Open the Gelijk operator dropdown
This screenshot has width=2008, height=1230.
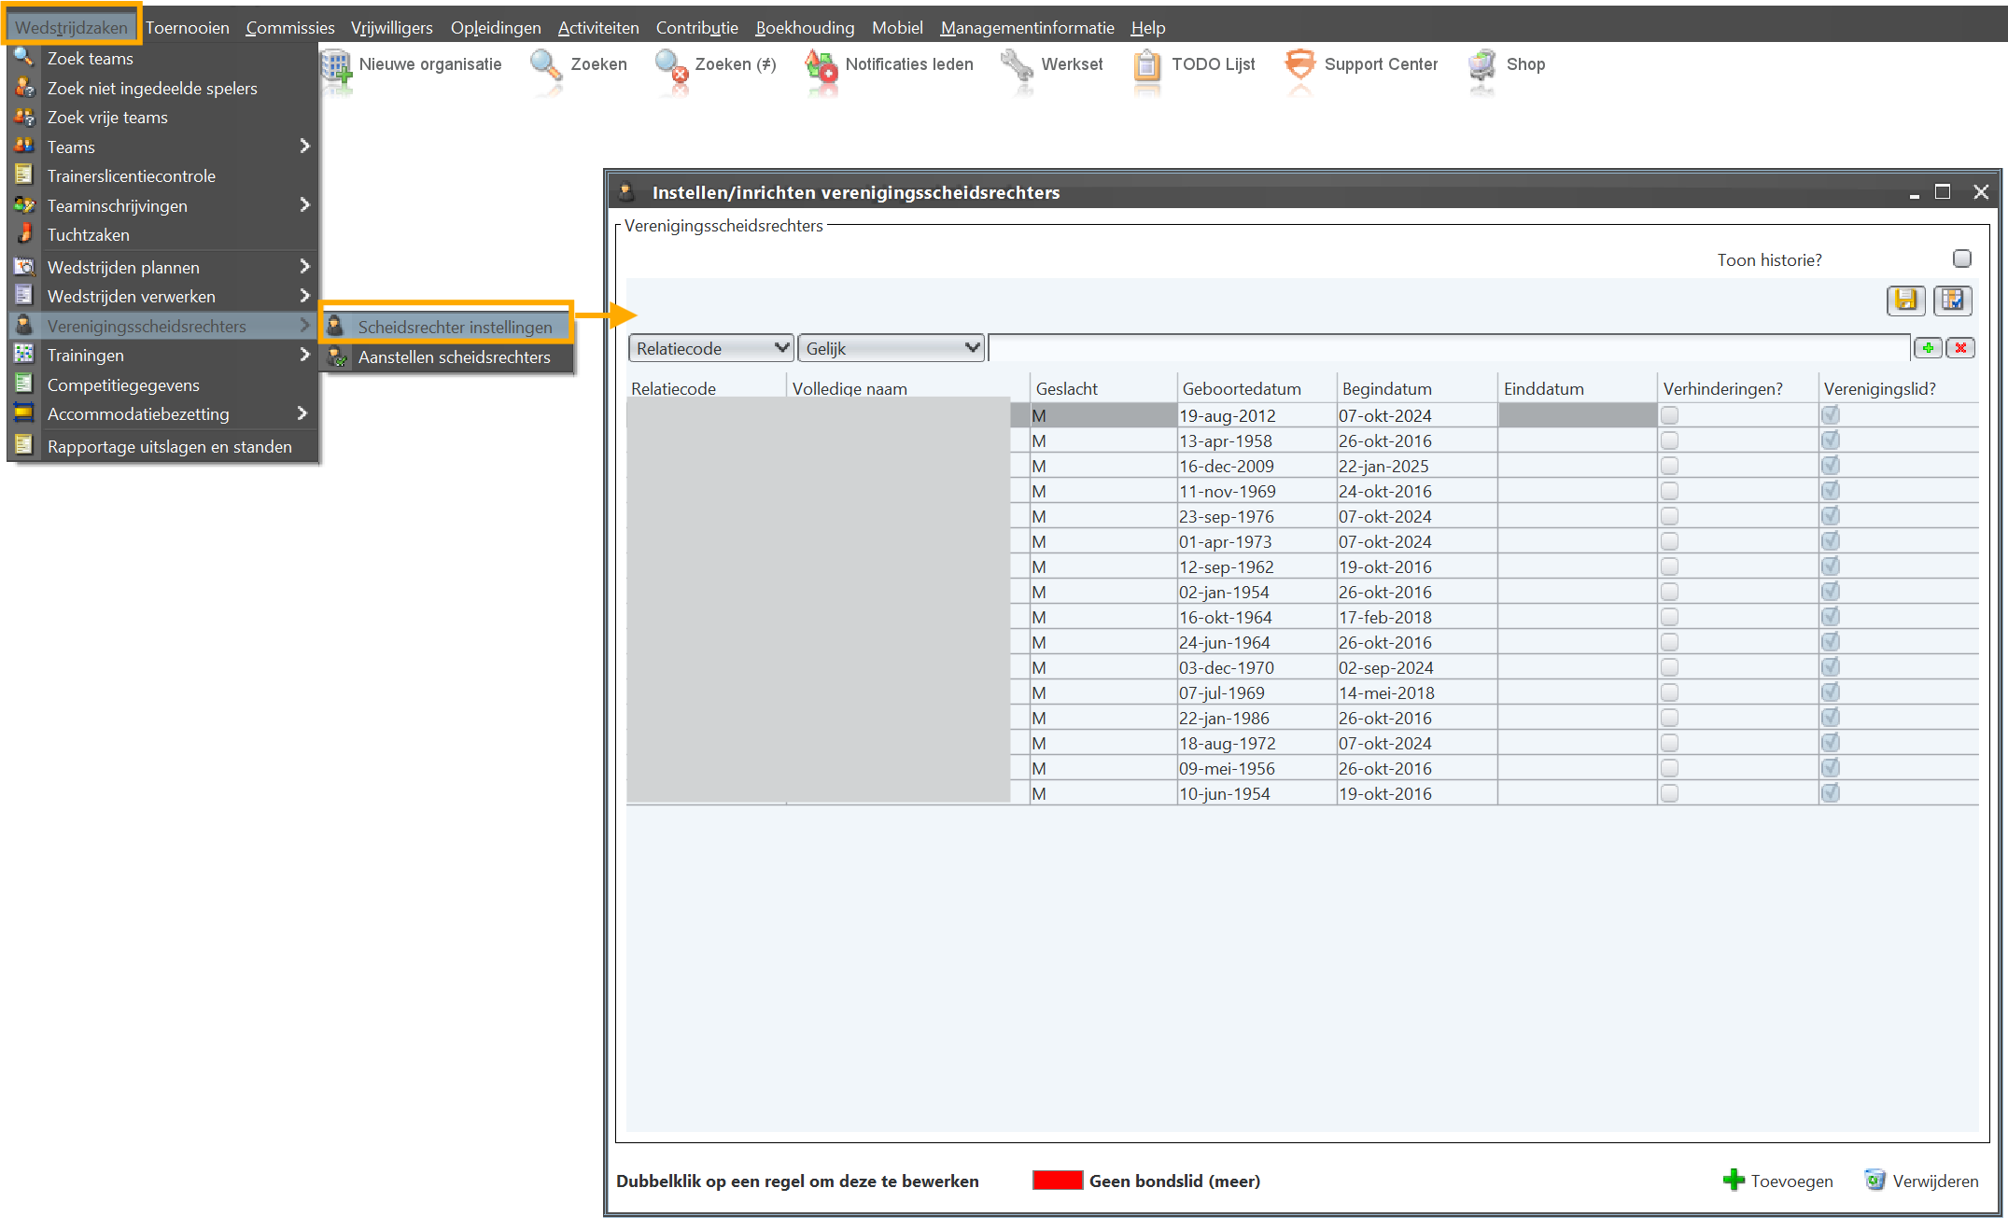click(891, 348)
